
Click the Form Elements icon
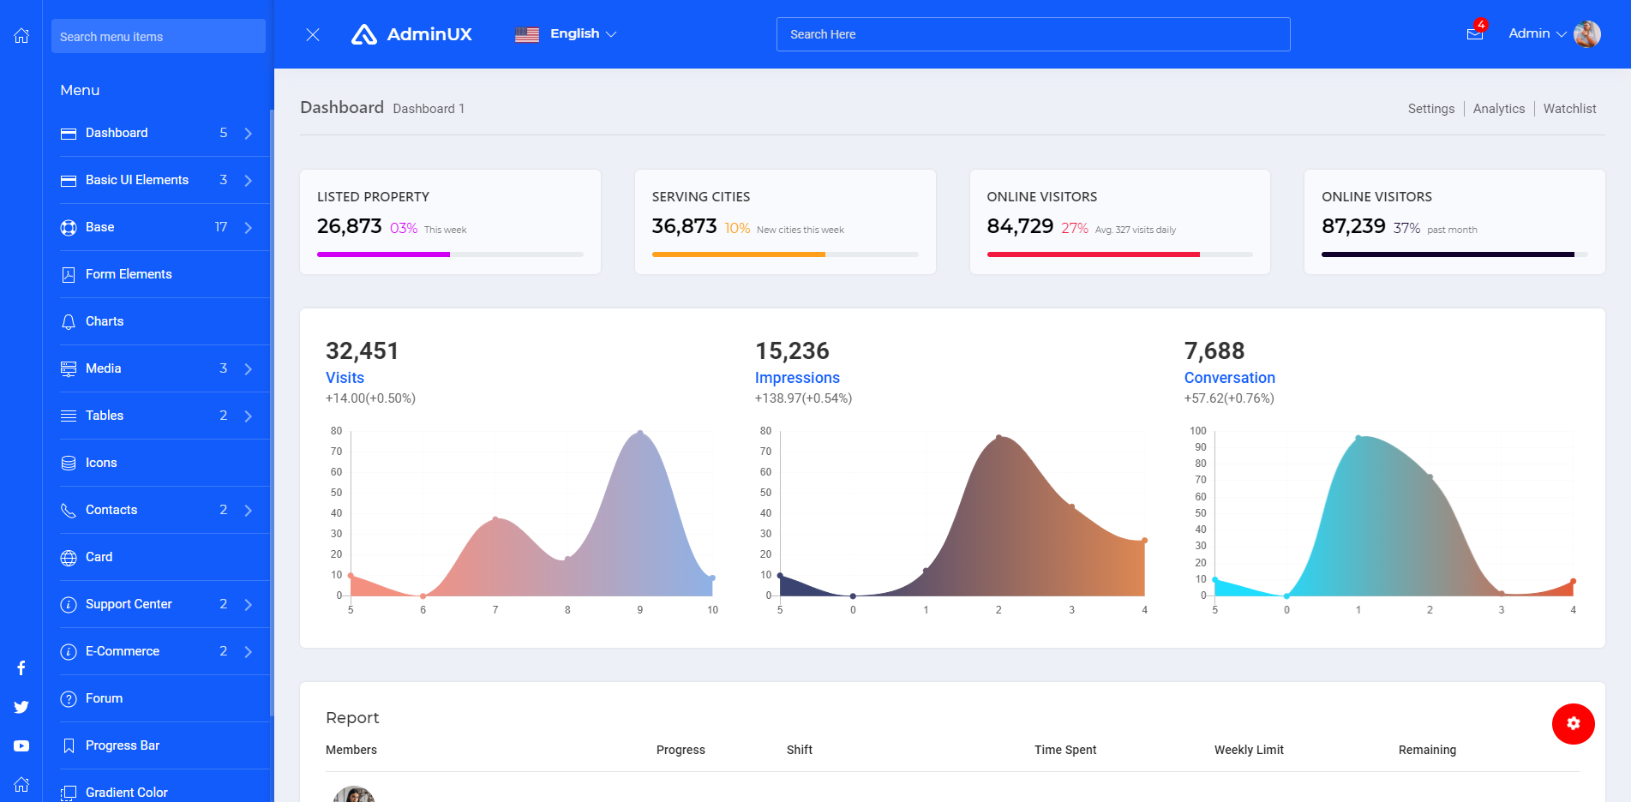[69, 275]
